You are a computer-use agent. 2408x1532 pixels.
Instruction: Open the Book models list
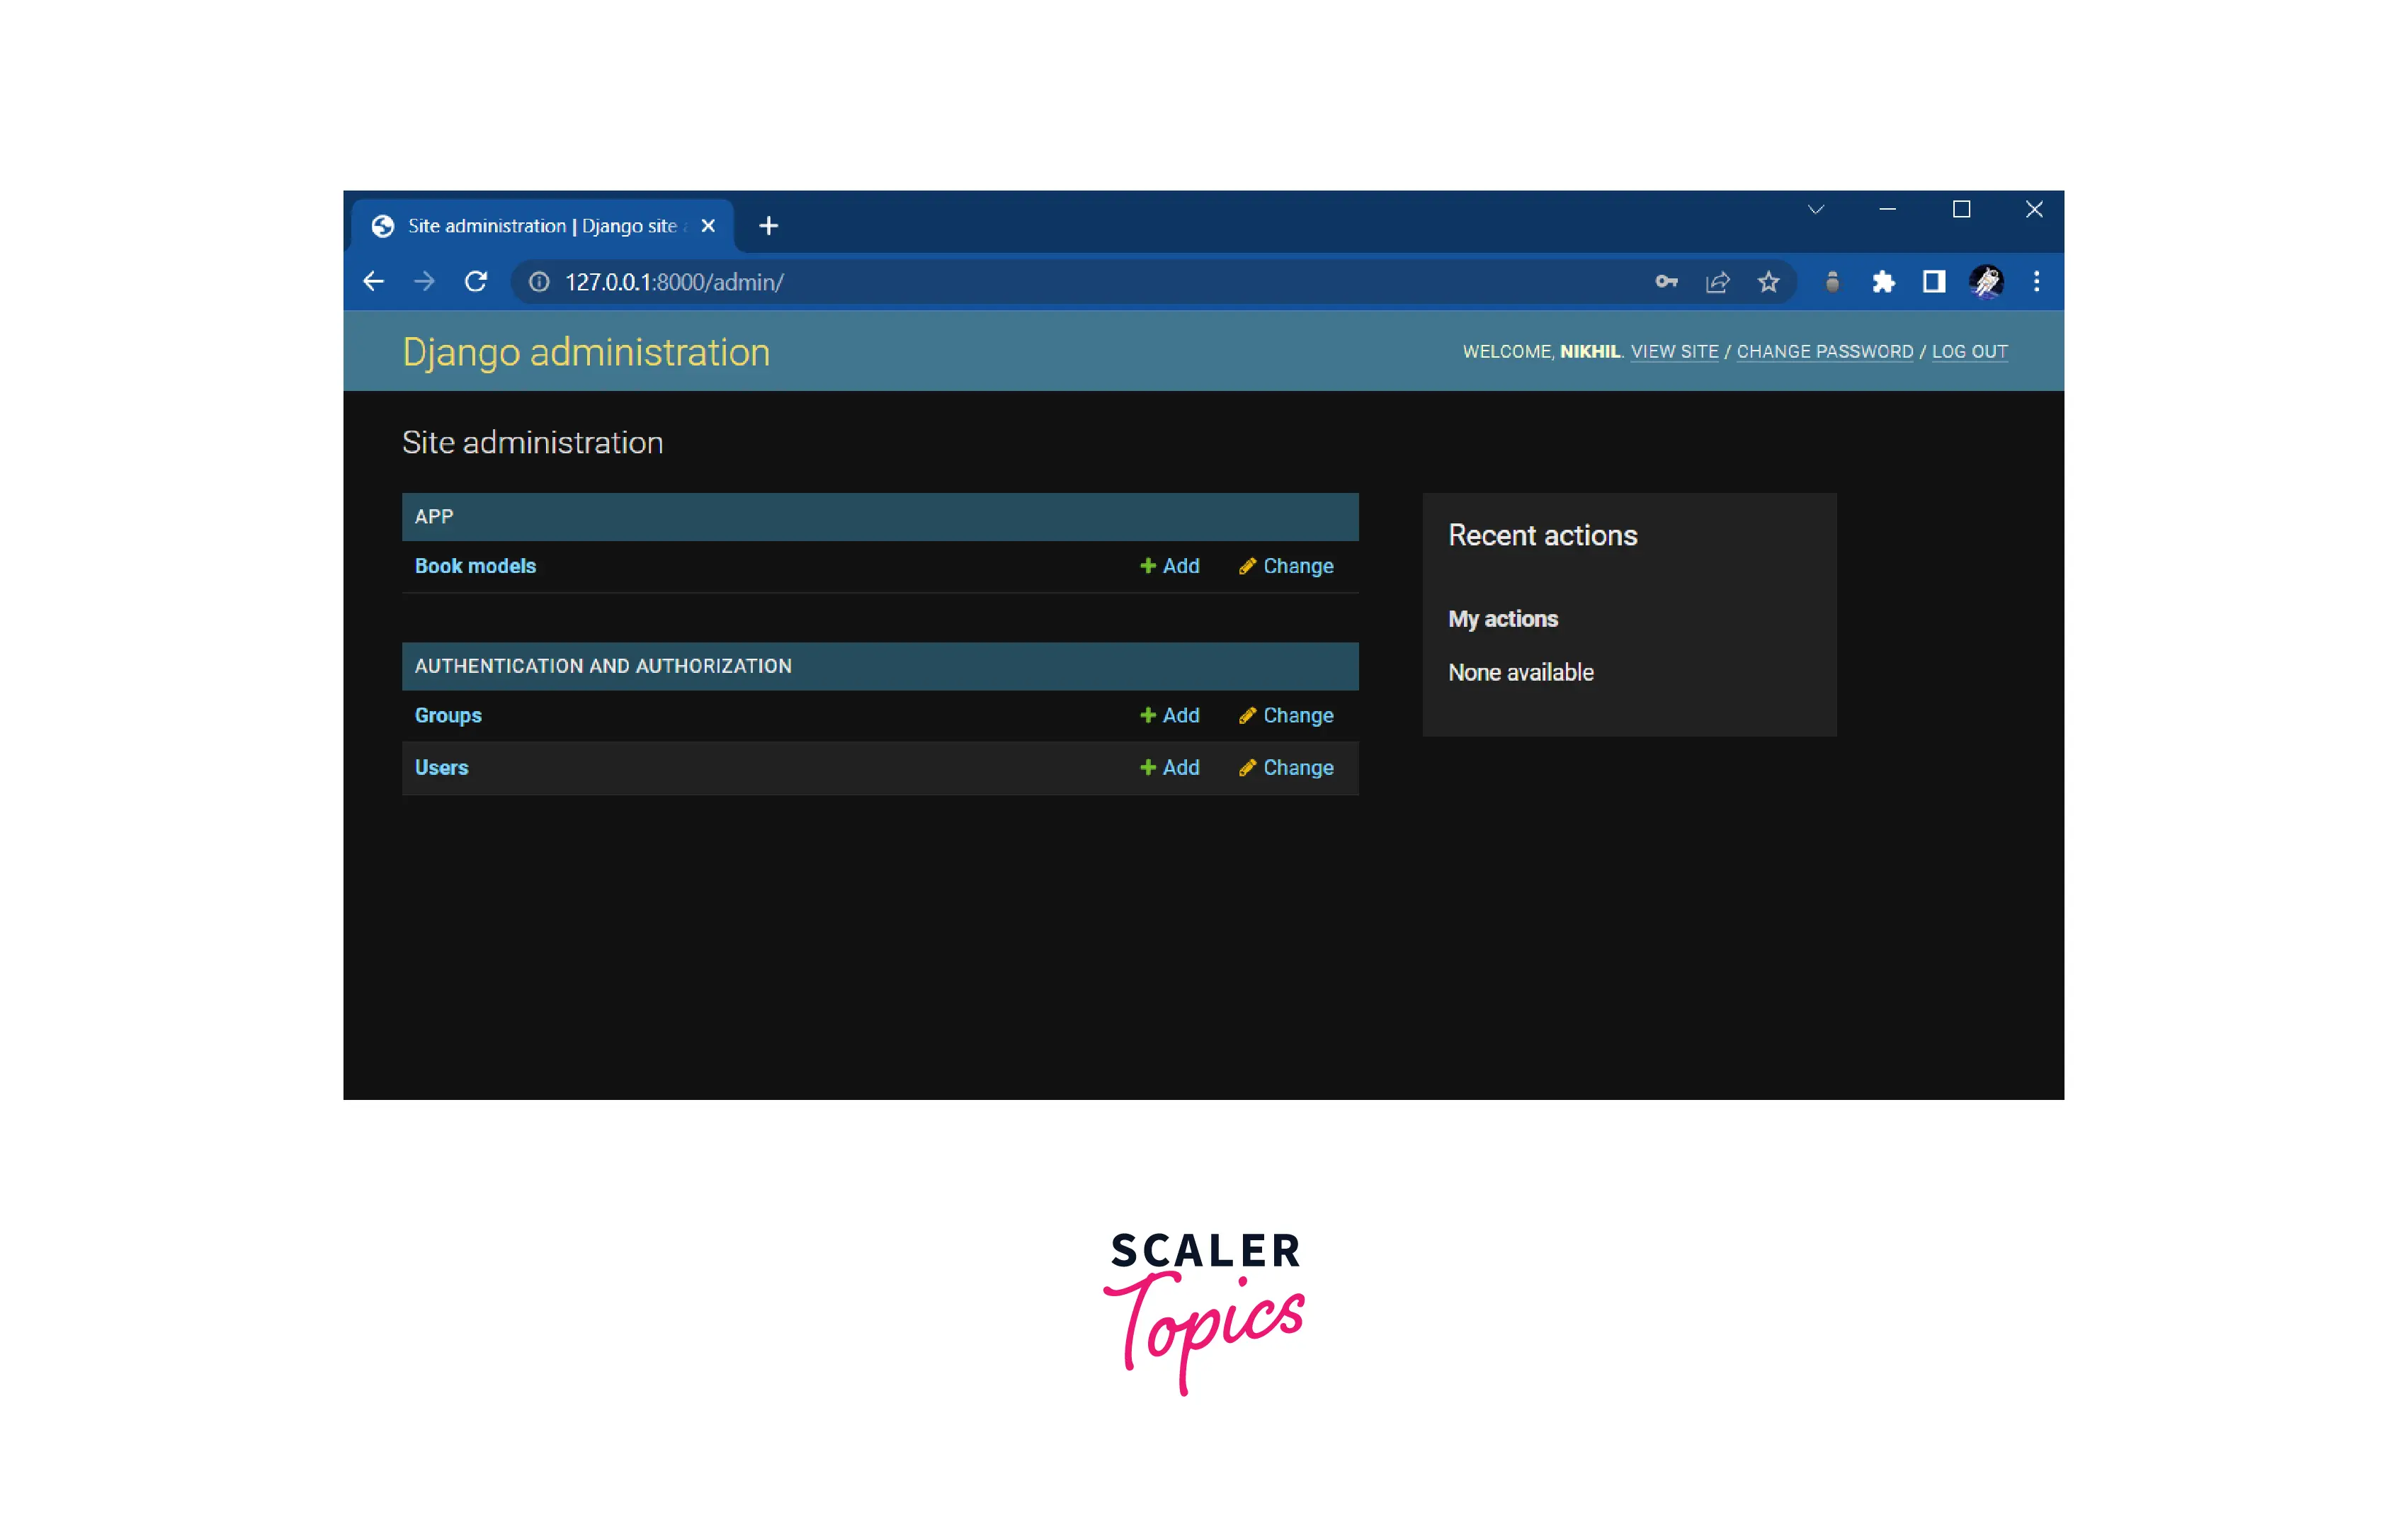tap(475, 566)
